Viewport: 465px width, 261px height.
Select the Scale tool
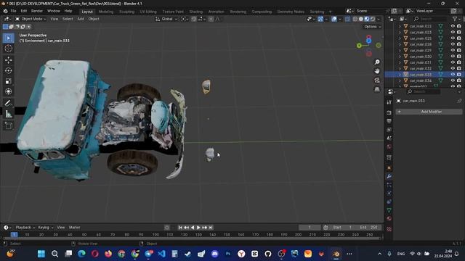pos(8,80)
